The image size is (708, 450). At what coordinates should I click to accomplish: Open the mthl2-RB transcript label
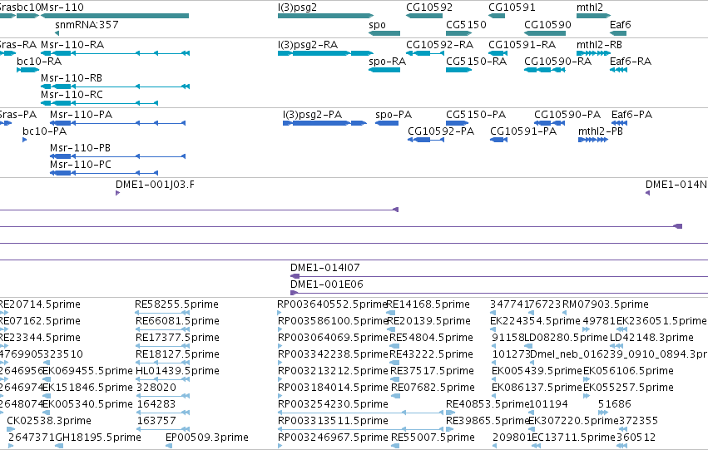[599, 45]
